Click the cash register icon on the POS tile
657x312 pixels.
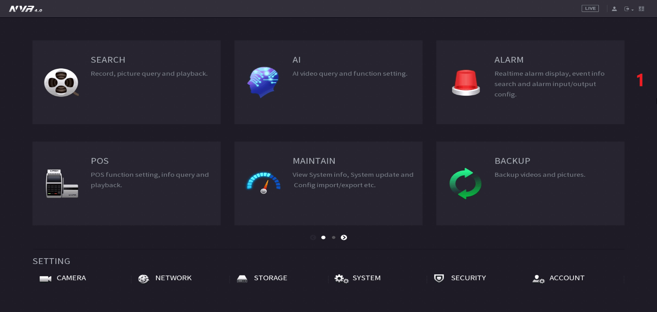[x=62, y=184]
